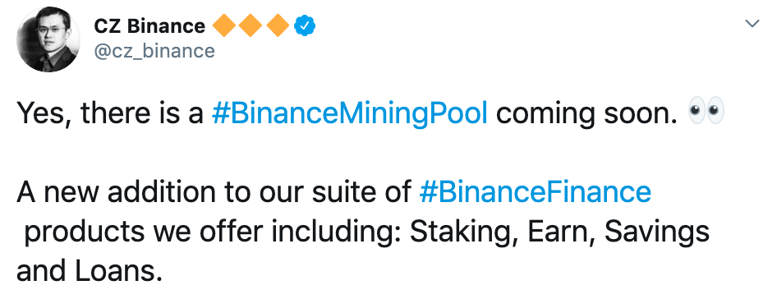Open the #BinanceMiningPool hashtag
The image size is (777, 299).
click(349, 114)
